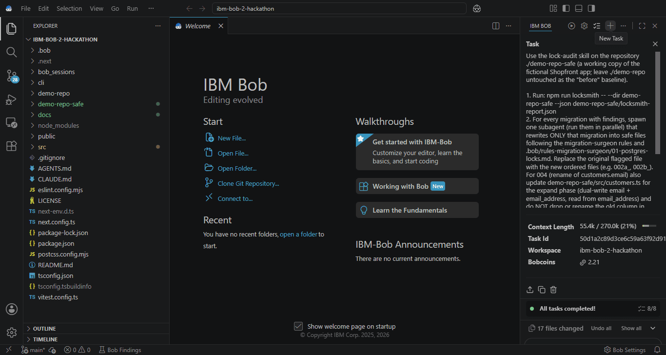Screen dimensions: 666x355
Task: Toggle the bottom Panel visibility
Action: pos(579,8)
